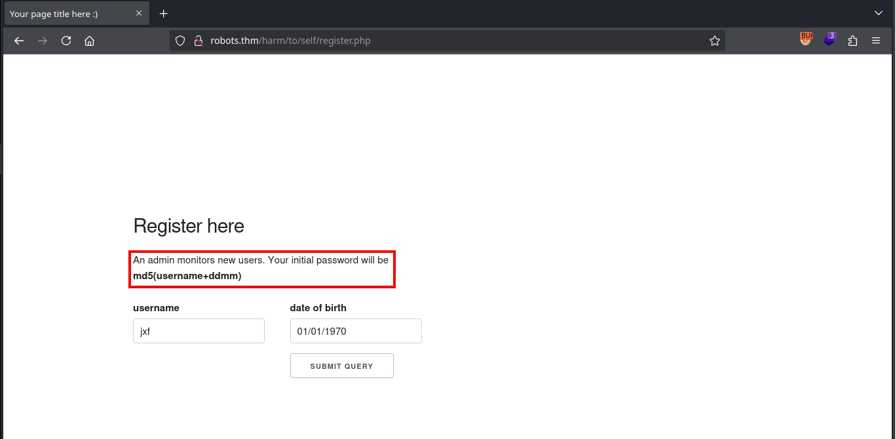This screenshot has height=439, width=895.
Task: Close the 'Your page title here :)' tab
Action: coord(139,13)
